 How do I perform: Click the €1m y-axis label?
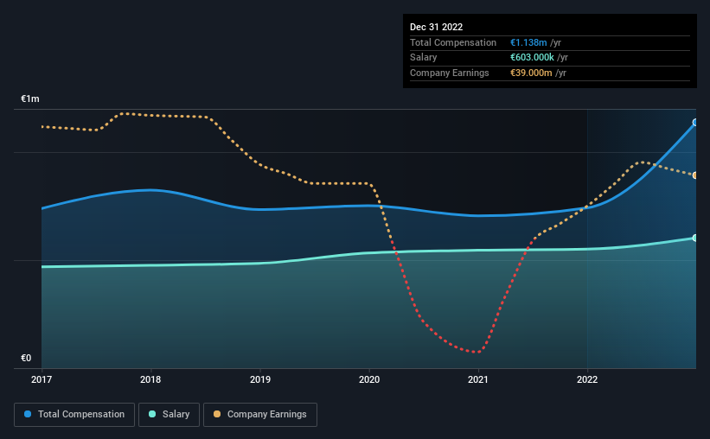[x=30, y=99]
